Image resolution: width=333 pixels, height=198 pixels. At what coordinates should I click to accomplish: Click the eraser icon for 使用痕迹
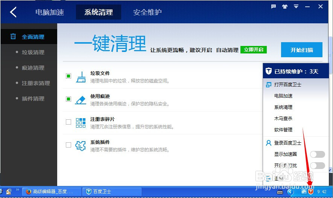point(81,100)
